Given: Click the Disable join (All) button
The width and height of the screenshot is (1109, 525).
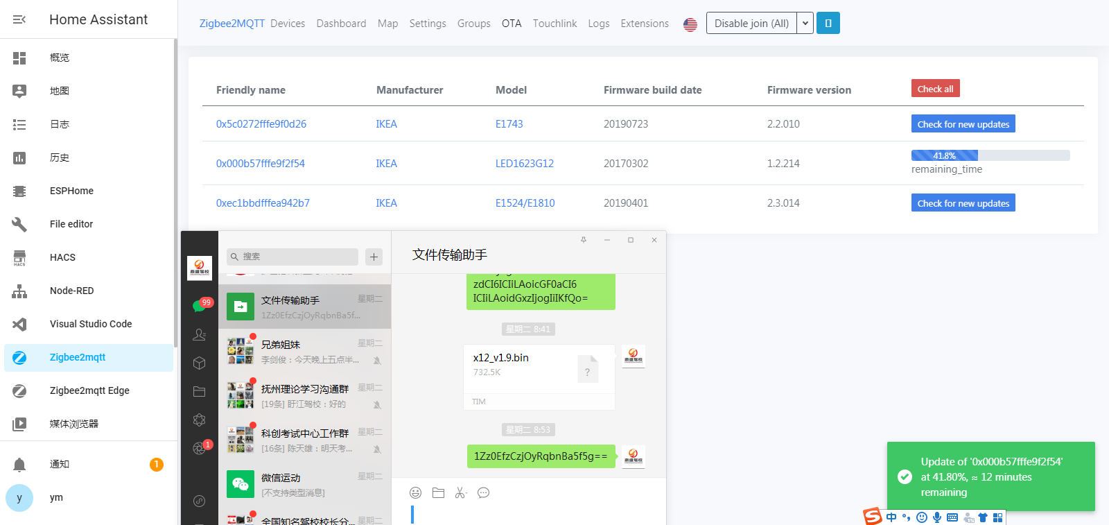Looking at the screenshot, I should pos(751,23).
